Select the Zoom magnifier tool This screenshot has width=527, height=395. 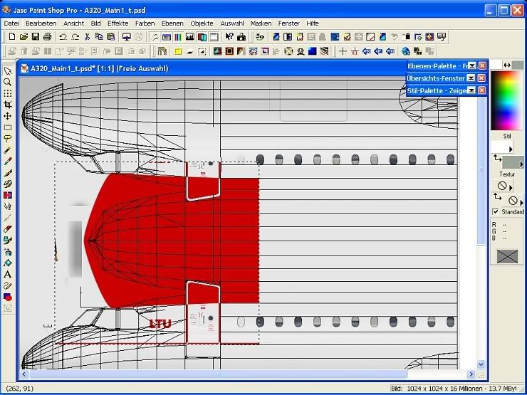pos(8,82)
